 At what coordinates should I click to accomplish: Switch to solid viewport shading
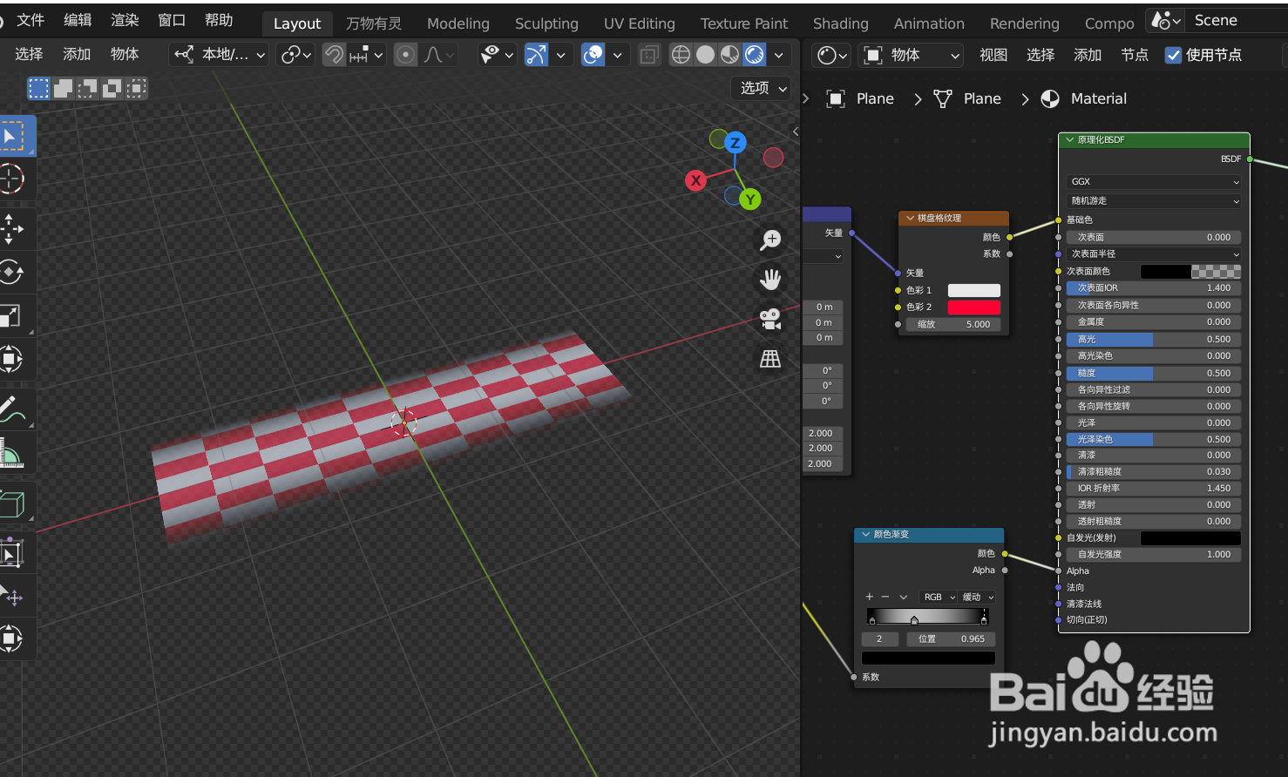706,55
